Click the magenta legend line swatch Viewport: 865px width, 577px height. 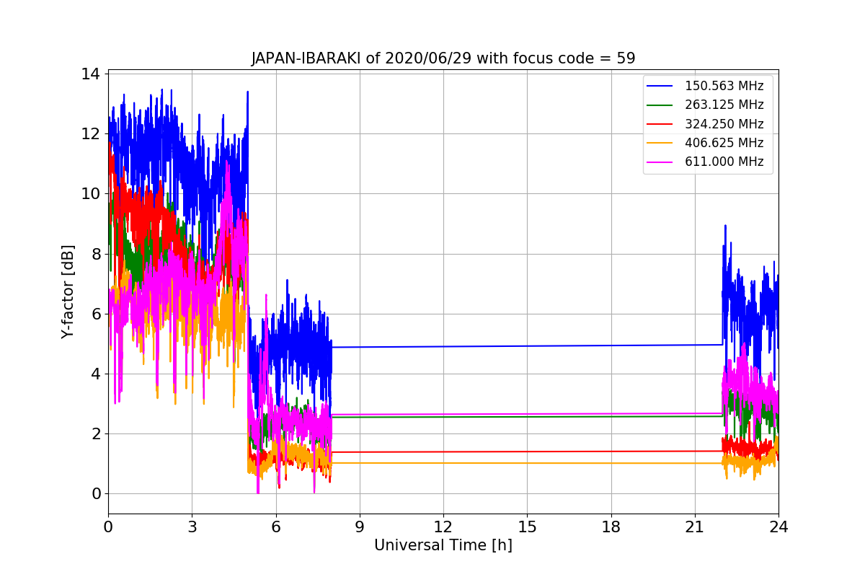pyautogui.click(x=661, y=162)
